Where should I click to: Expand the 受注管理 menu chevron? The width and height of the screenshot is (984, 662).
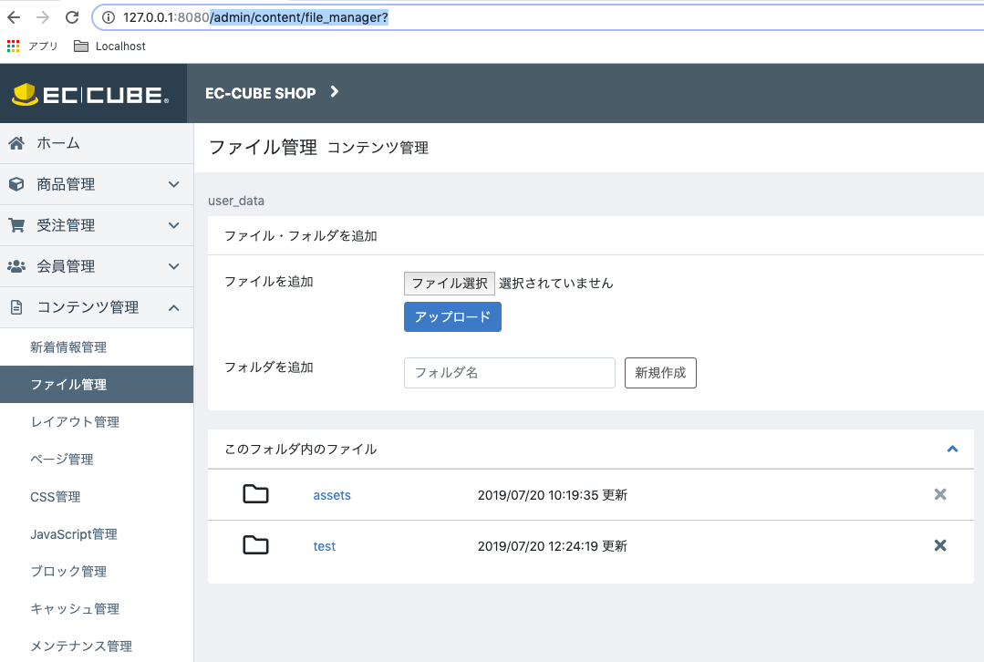[x=174, y=225]
